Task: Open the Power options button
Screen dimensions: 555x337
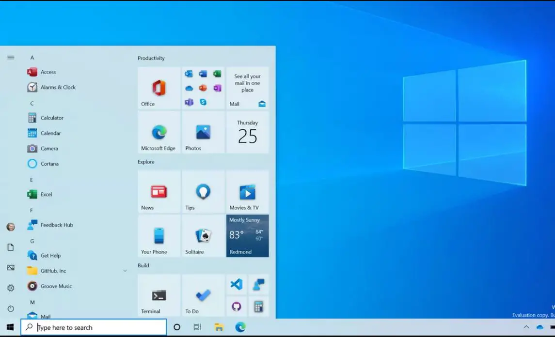Action: 11,308
